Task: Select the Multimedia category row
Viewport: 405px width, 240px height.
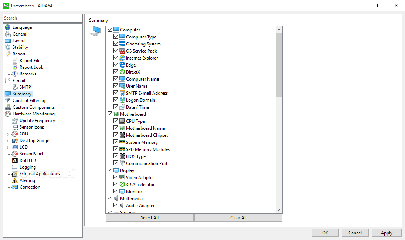Action: 131,198
